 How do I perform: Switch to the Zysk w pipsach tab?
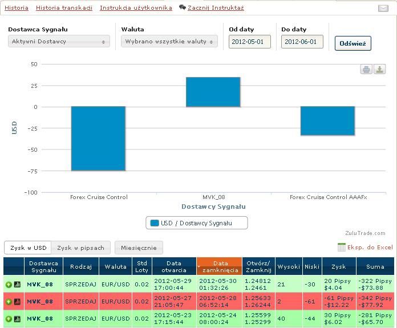click(81, 248)
